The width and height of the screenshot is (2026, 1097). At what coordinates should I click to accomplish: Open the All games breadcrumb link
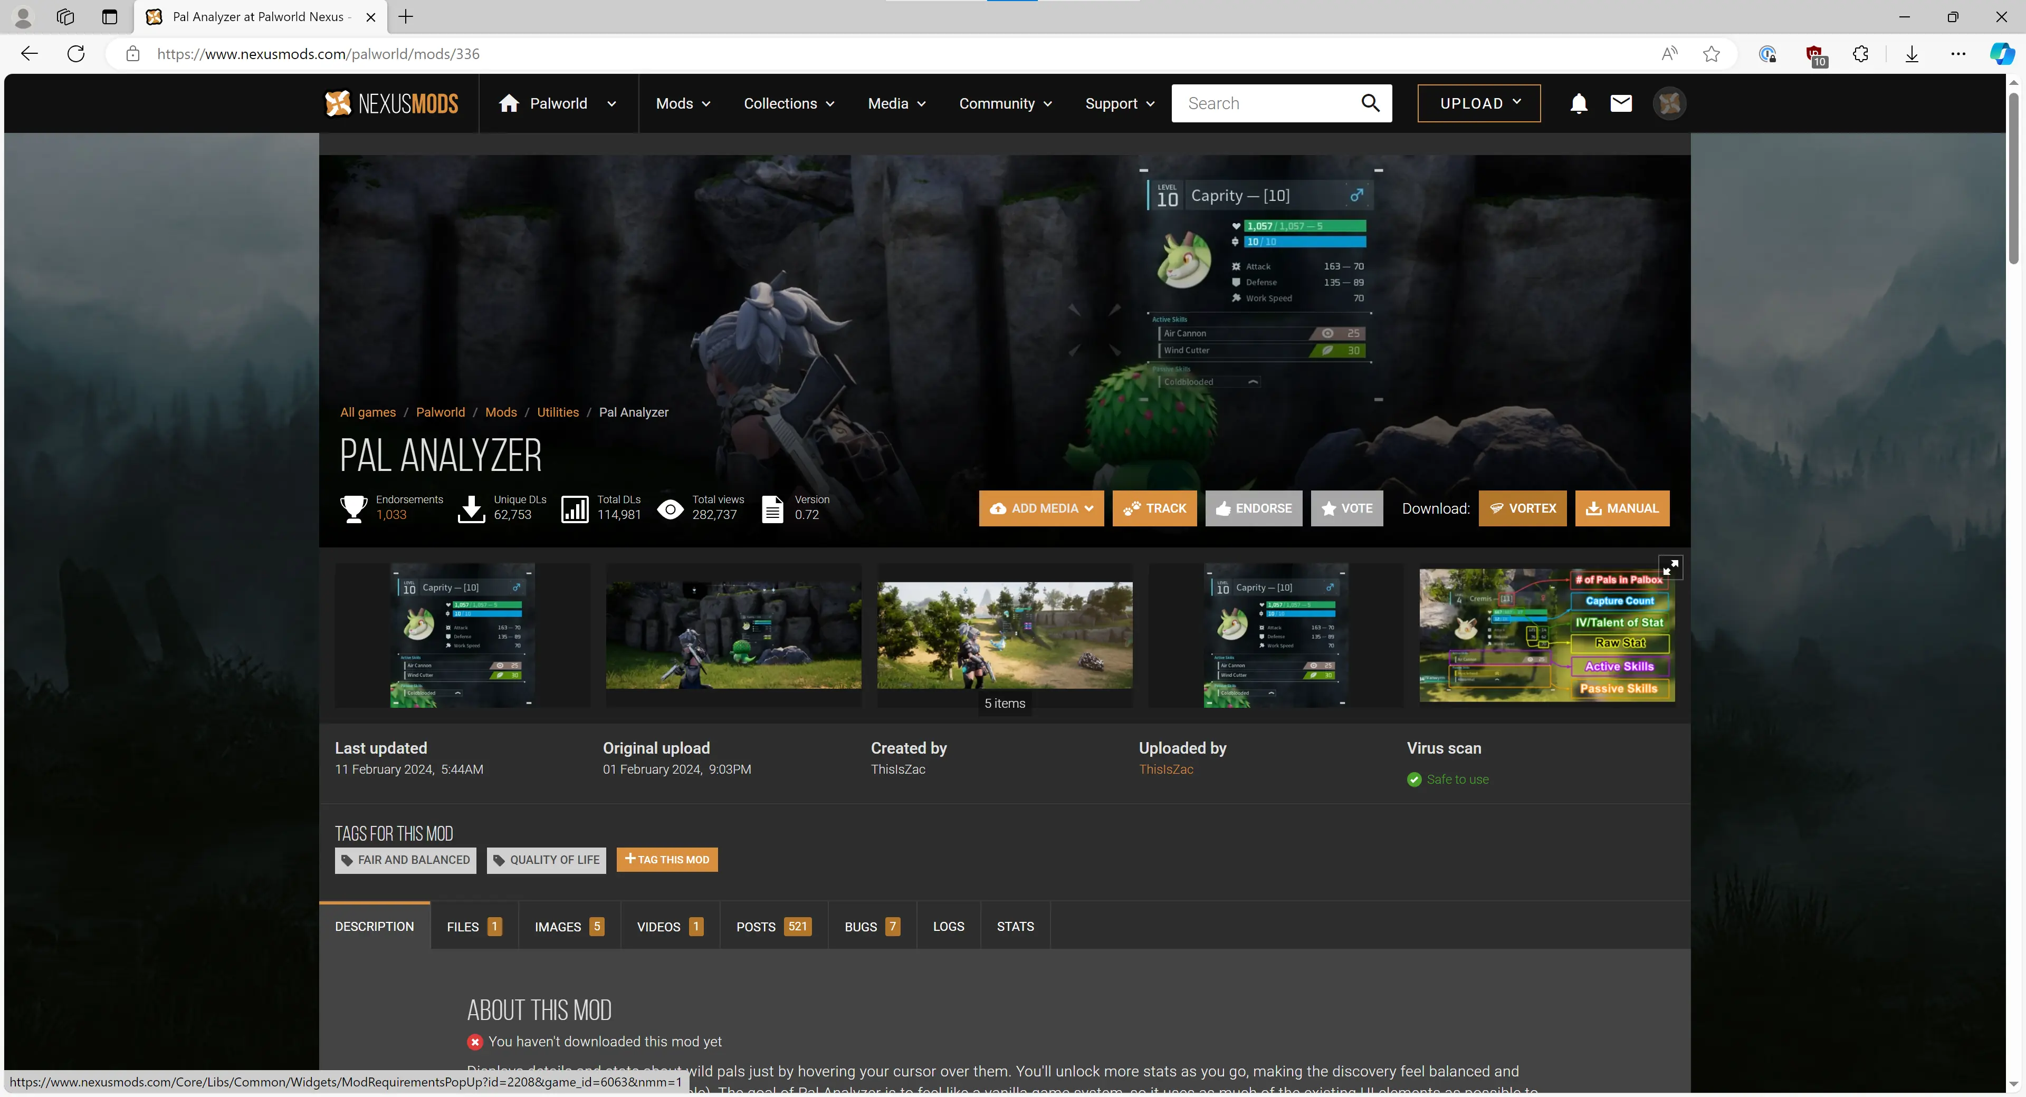(x=368, y=412)
